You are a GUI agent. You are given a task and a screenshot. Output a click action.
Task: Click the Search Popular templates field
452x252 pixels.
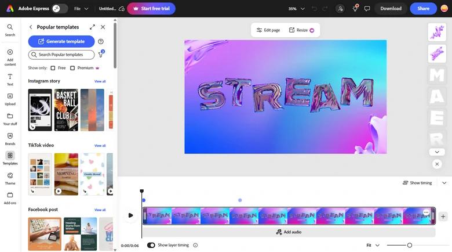[61, 55]
